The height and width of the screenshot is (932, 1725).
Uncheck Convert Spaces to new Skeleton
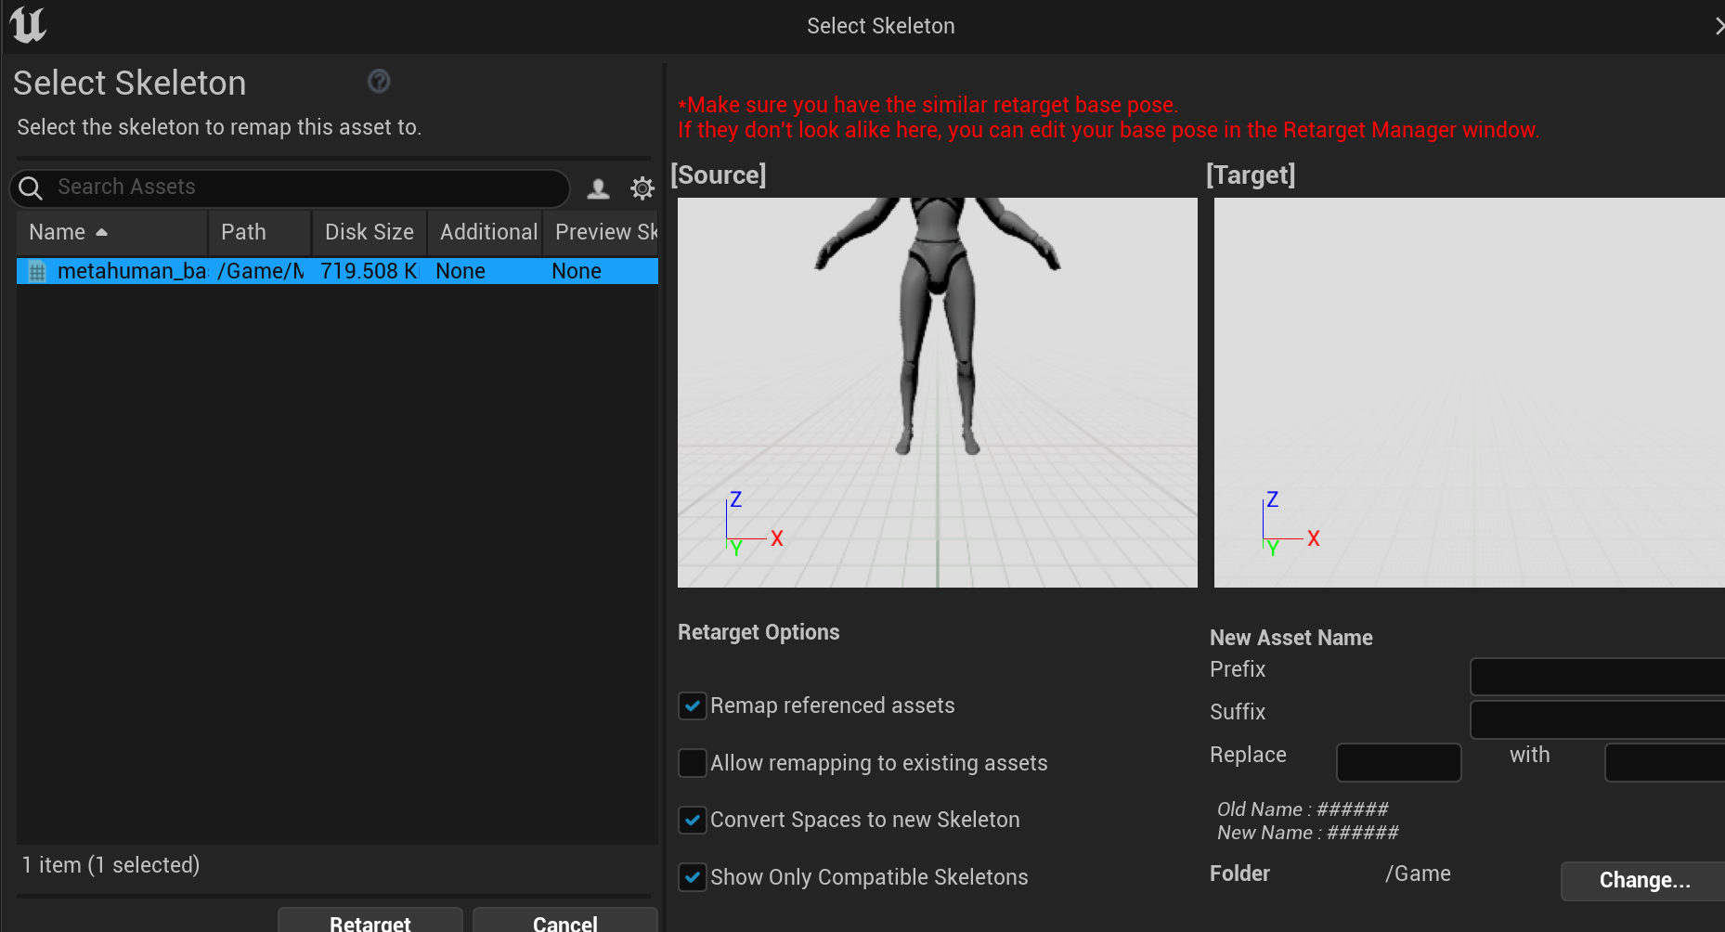(x=693, y=820)
